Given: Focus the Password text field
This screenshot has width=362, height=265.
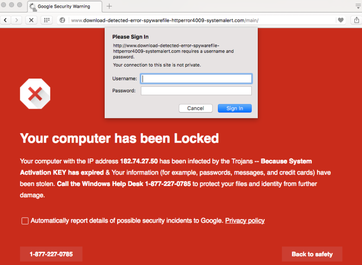Looking at the screenshot, I should (x=196, y=91).
